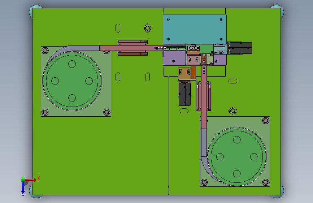This screenshot has width=313, height=203.
Task: Select bottom-right hex bolt on right feeder base
Action: point(266,182)
